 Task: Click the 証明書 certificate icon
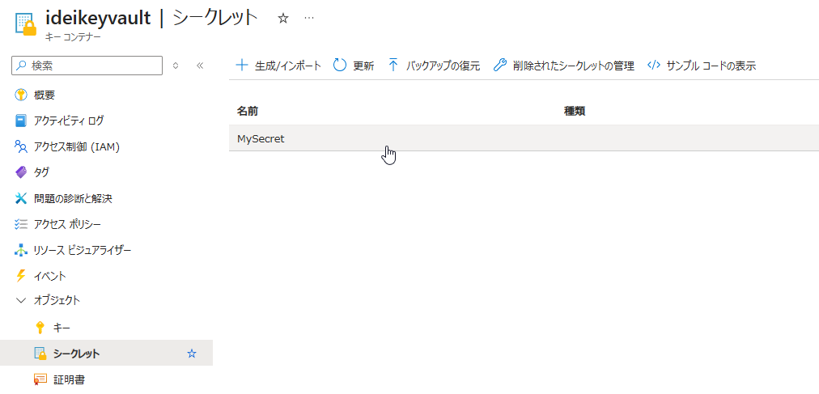tap(40, 379)
